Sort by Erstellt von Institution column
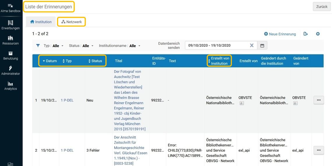This screenshot has width=332, height=166. (x=219, y=61)
